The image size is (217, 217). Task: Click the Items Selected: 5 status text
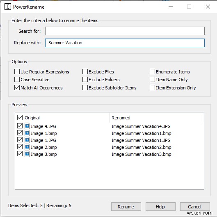(25, 206)
